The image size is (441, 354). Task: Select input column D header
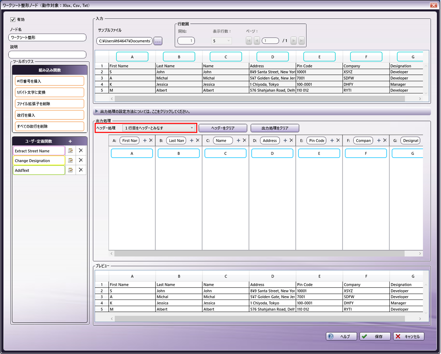click(x=273, y=57)
